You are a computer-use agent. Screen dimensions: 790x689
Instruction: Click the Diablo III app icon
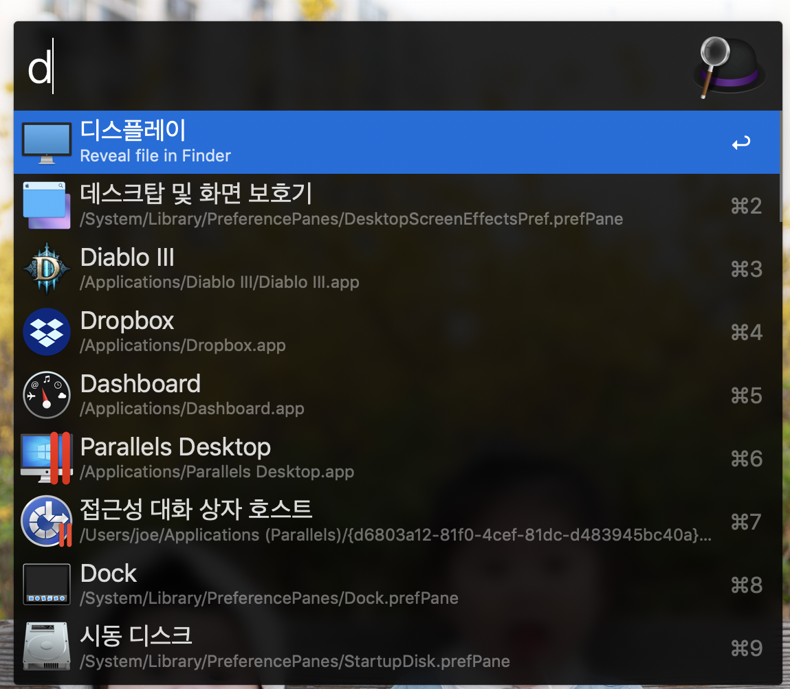tap(46, 269)
